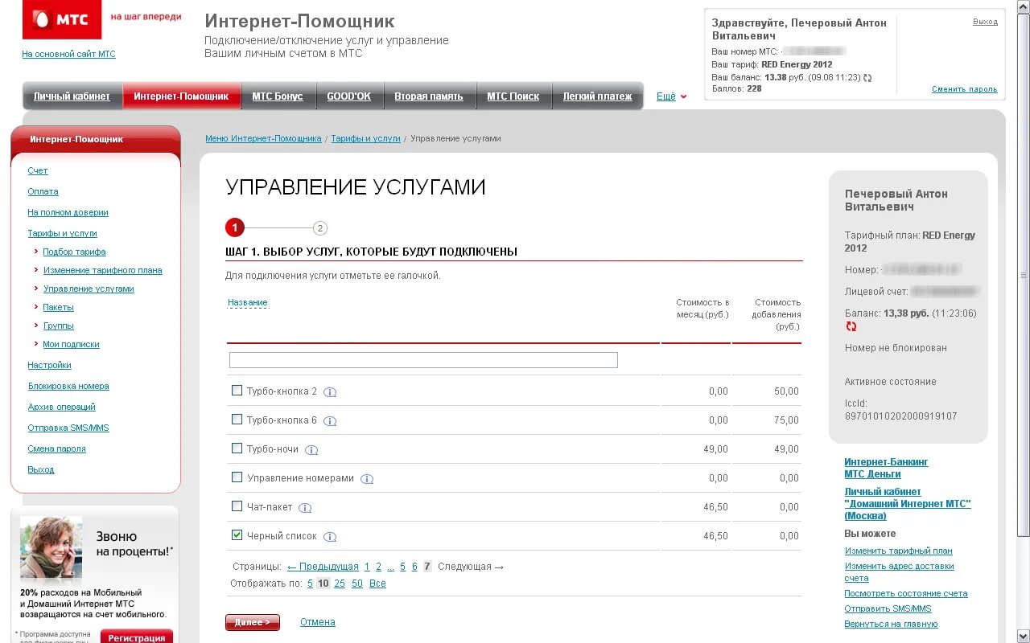This screenshot has width=1030, height=643.
Task: Open info icon for Управление номерами
Action: [367, 479]
